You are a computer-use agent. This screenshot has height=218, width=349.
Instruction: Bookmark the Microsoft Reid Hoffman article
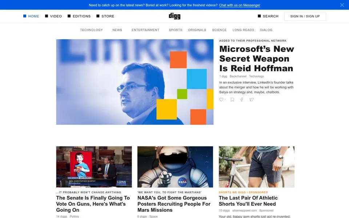232,100
